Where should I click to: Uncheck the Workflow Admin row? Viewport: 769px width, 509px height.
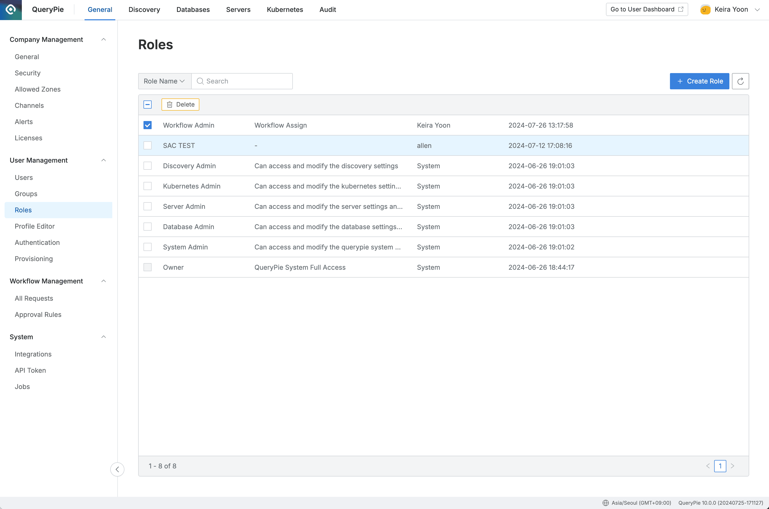(x=148, y=125)
